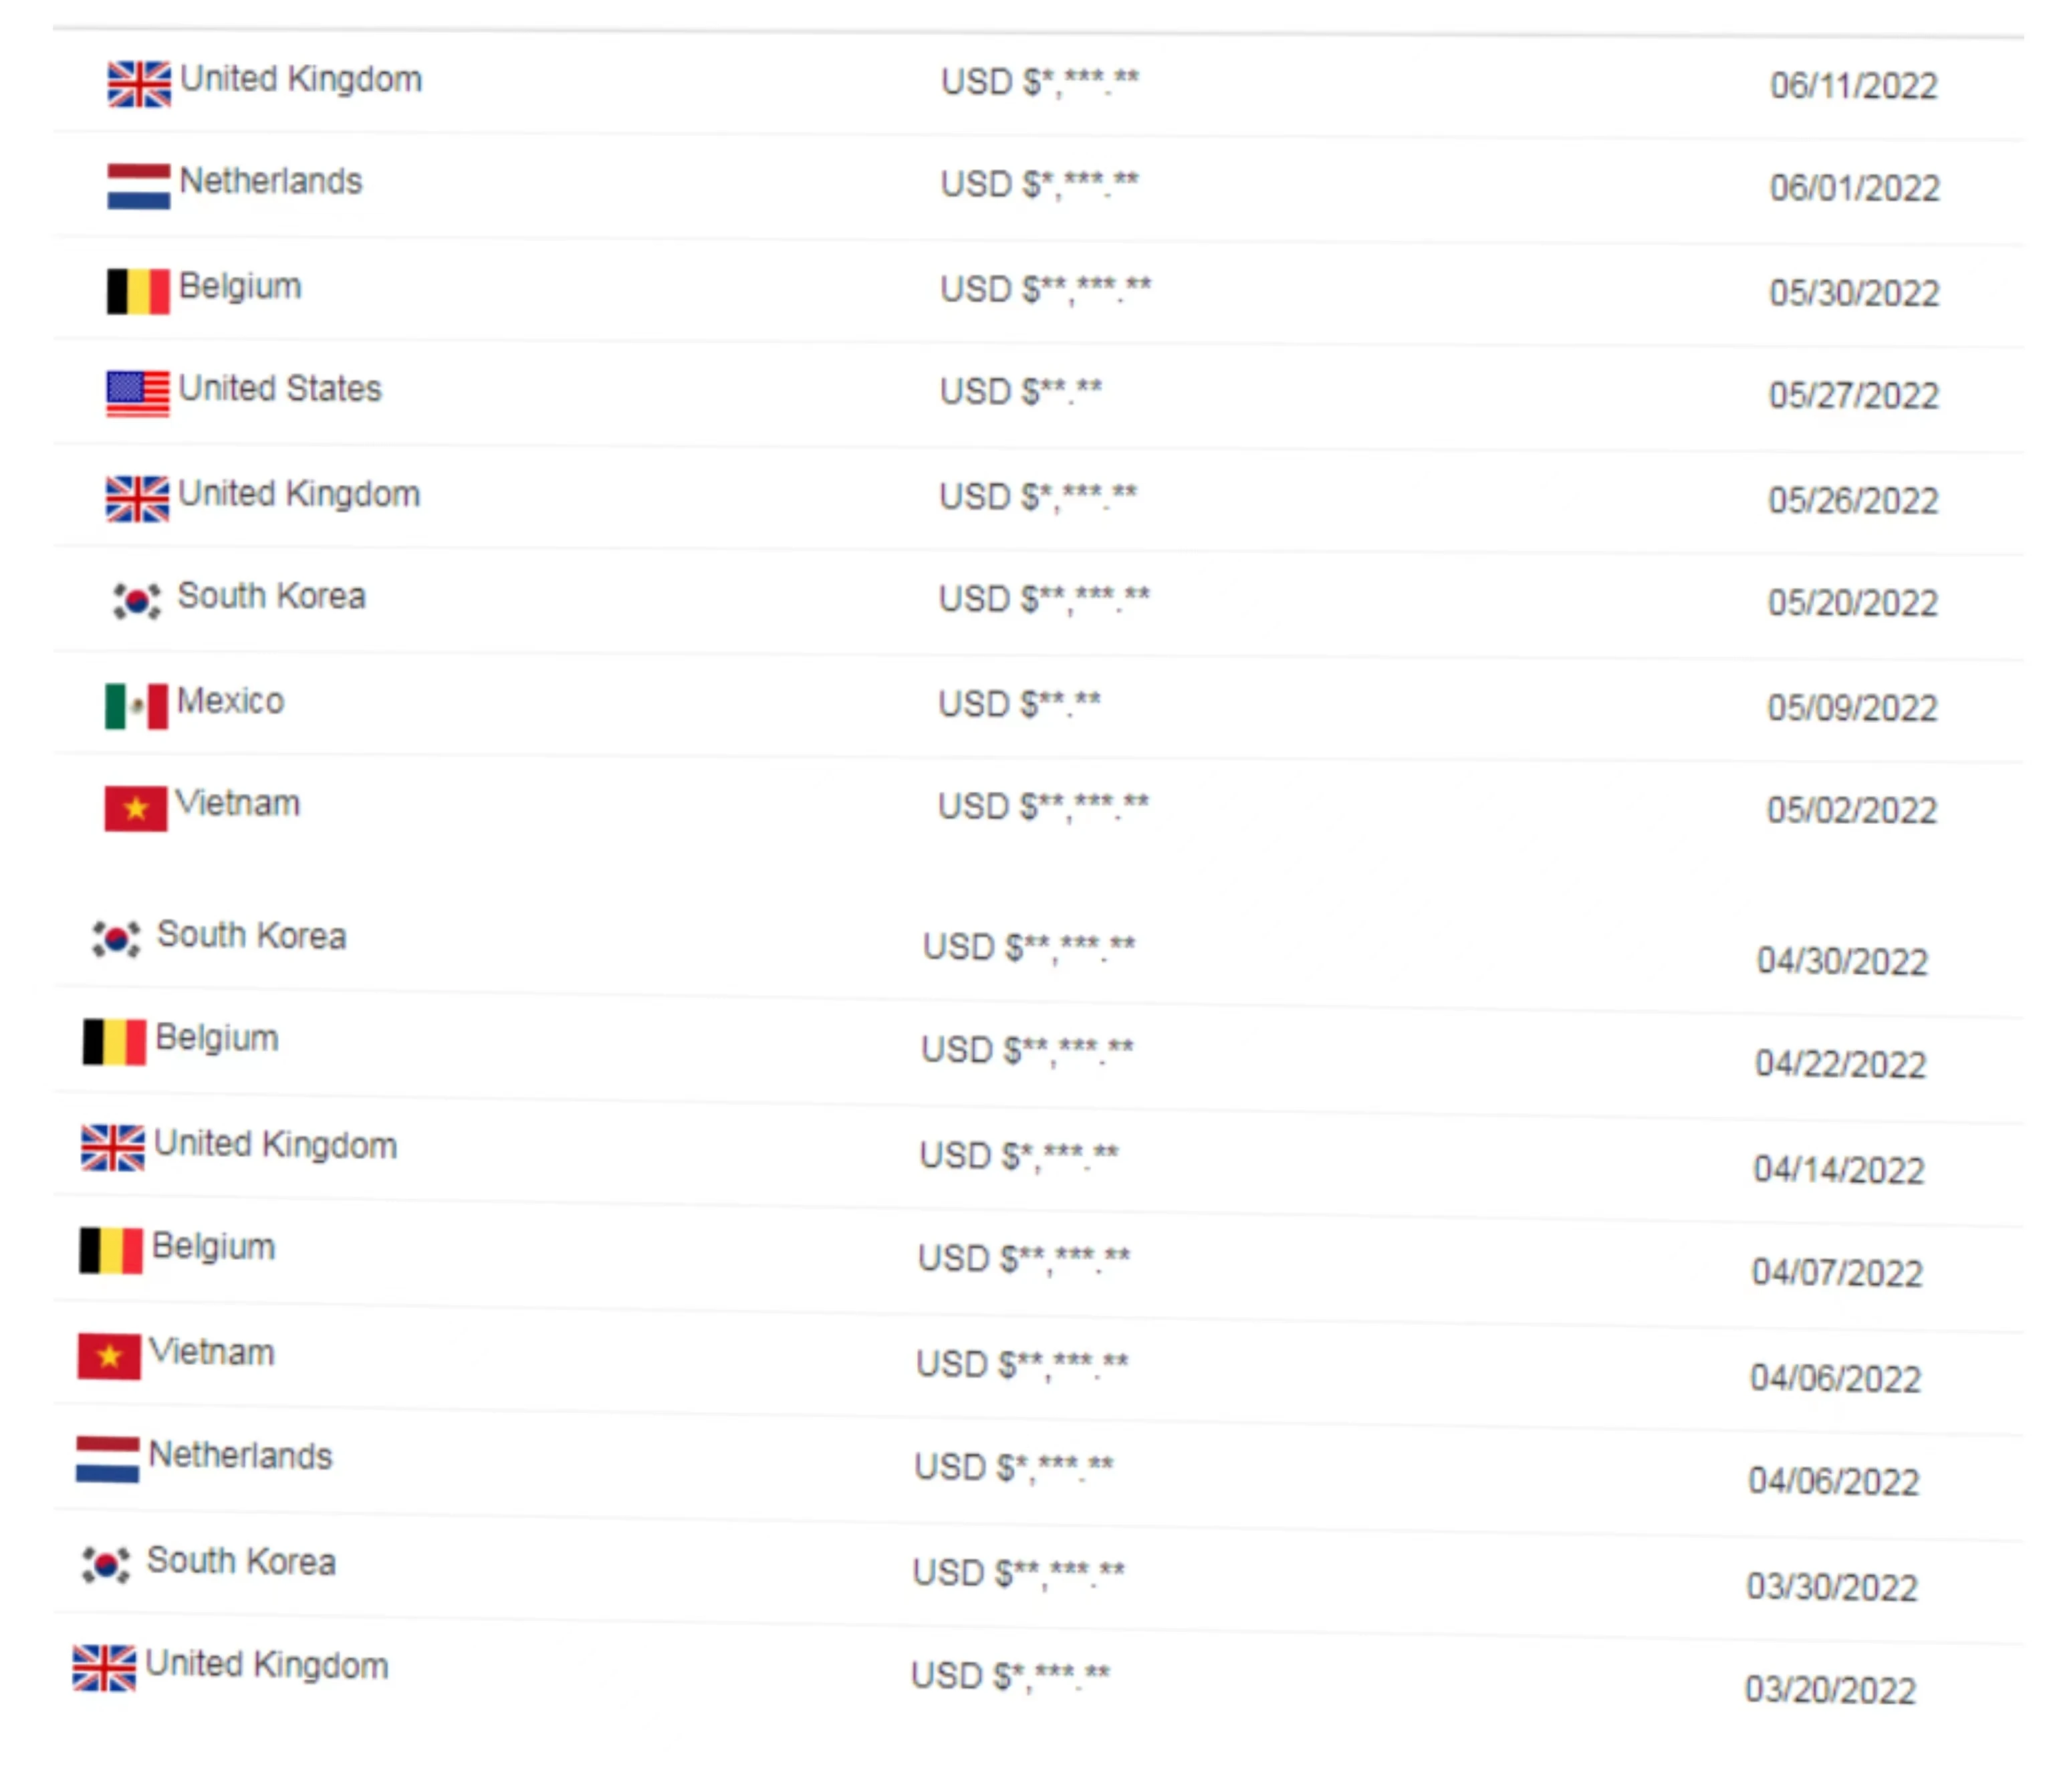2063x1792 pixels.
Task: Click the Belgium flag in the 05/30/2022 row
Action: point(138,291)
